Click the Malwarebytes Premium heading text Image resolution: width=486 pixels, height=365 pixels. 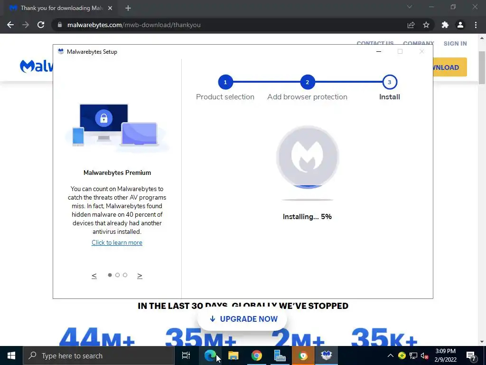point(117,173)
